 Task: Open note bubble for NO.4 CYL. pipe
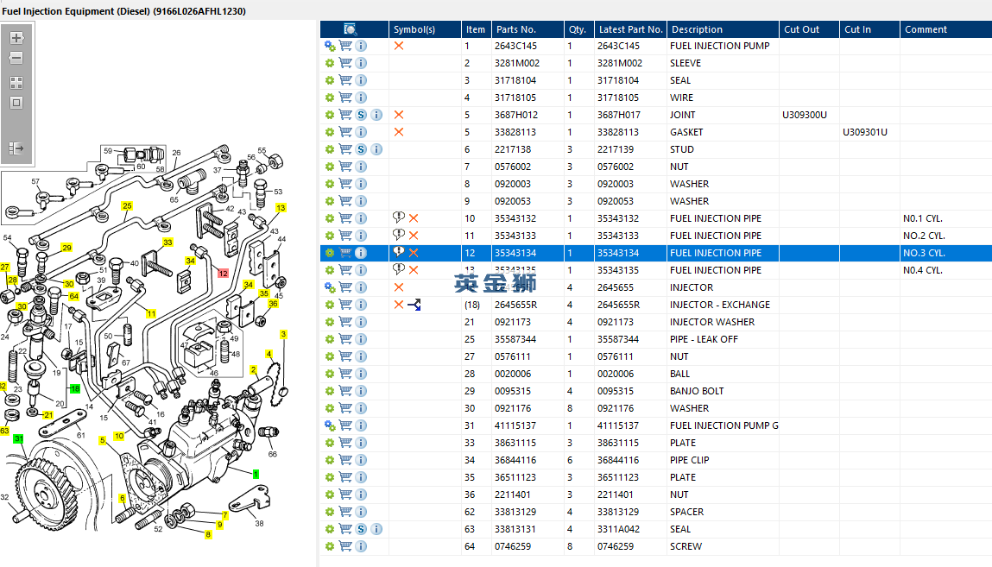point(399,269)
